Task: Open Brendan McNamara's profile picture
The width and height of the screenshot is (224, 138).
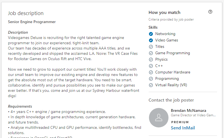Action: coord(158,118)
